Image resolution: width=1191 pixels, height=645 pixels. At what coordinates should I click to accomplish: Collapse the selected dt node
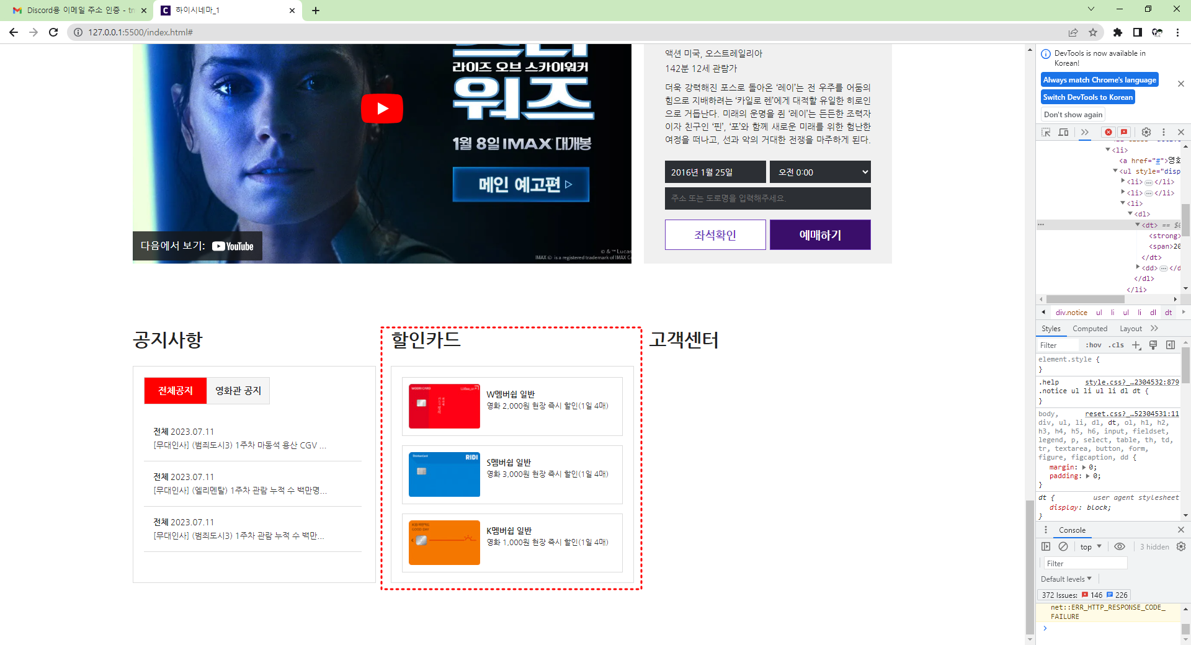tap(1138, 225)
